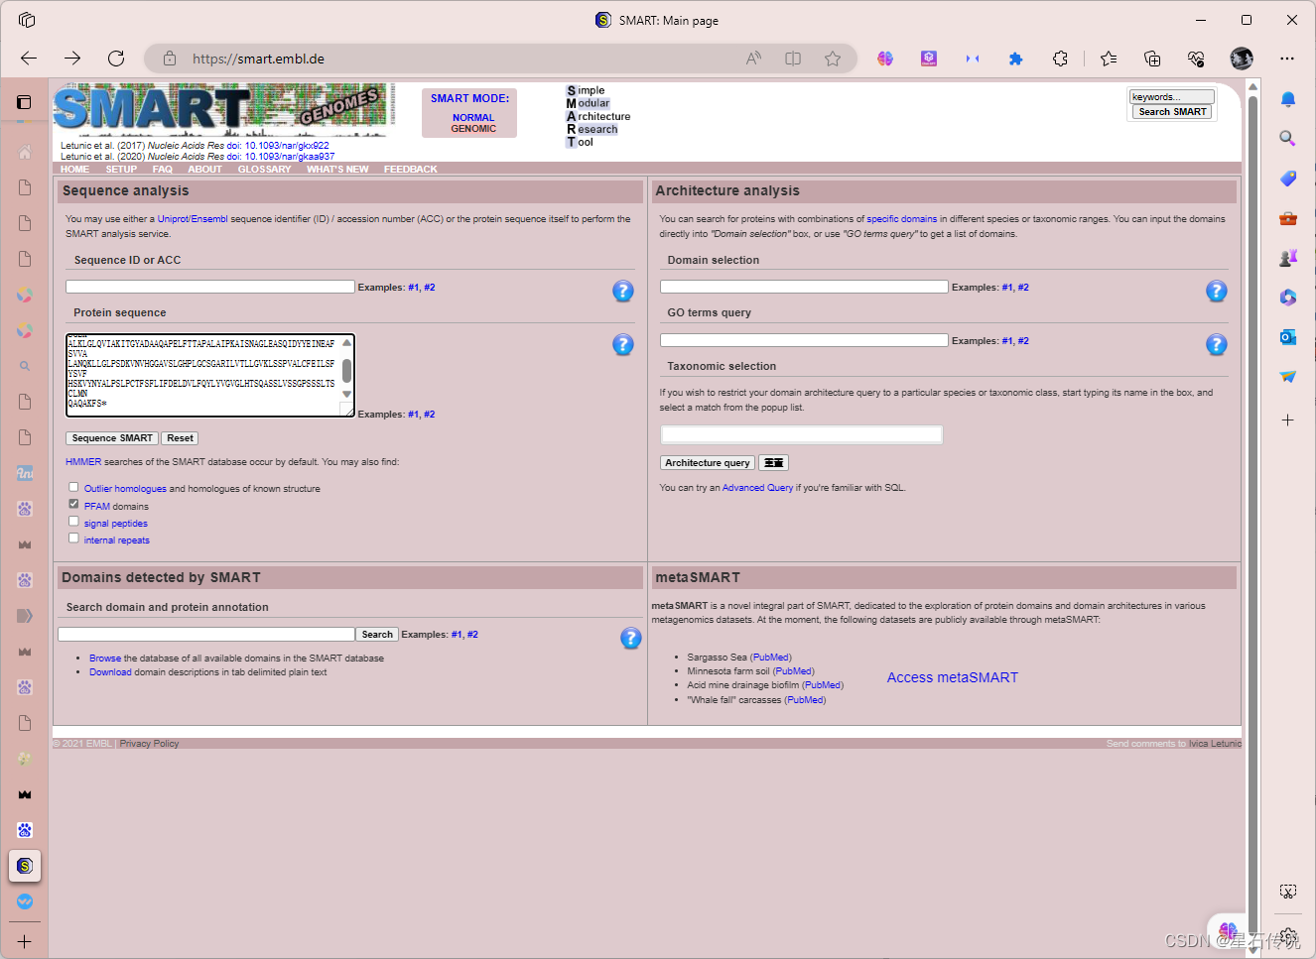Click into the Taxonomic selection field
Screen dimensions: 1316x959
pyautogui.click(x=802, y=434)
